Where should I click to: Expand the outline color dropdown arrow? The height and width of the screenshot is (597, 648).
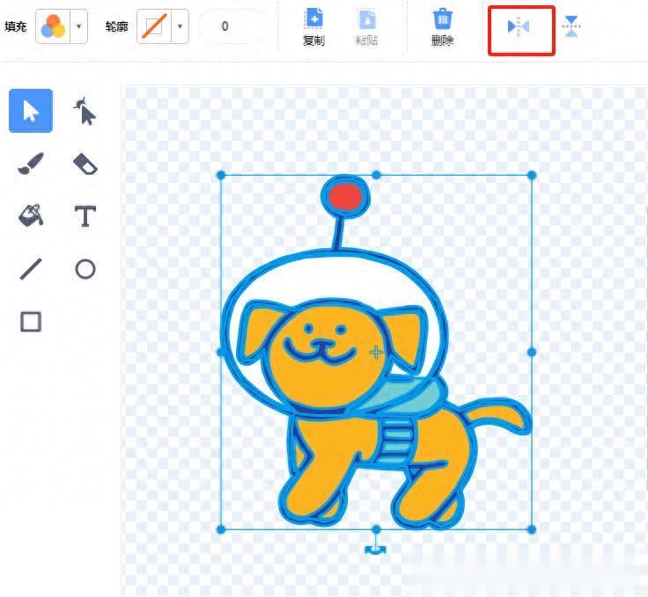click(180, 27)
